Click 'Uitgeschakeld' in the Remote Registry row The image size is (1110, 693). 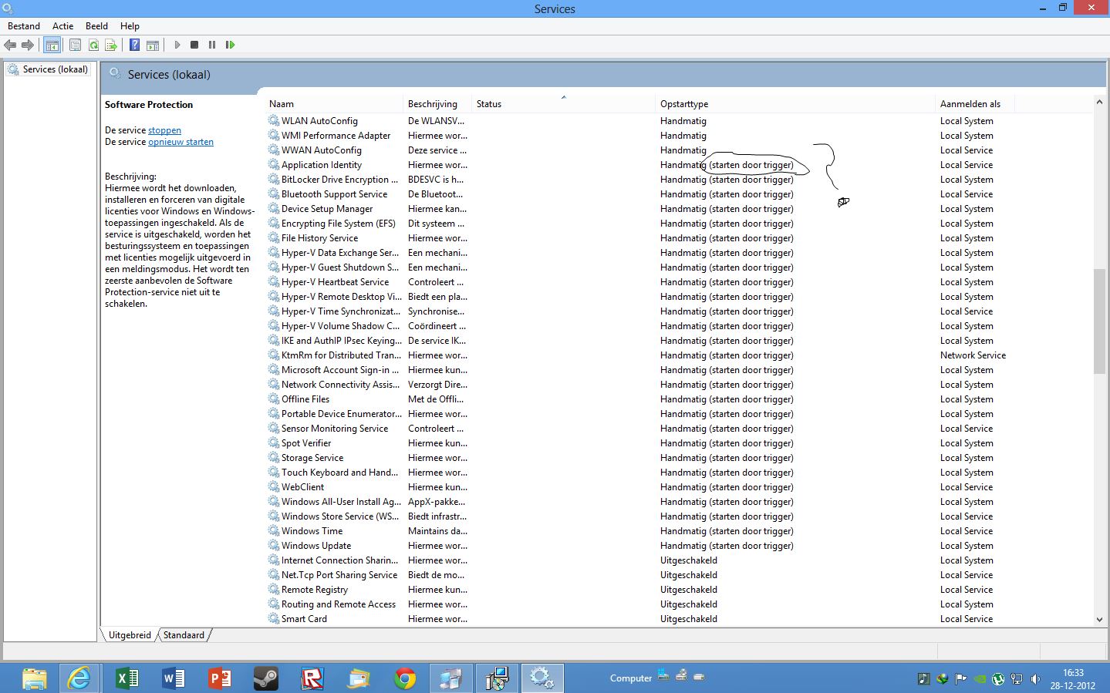click(x=689, y=590)
